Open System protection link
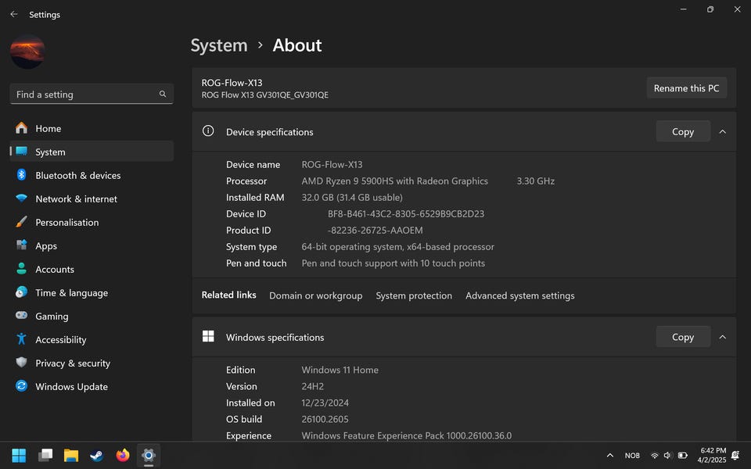Screen dimensions: 751x469 (414, 295)
